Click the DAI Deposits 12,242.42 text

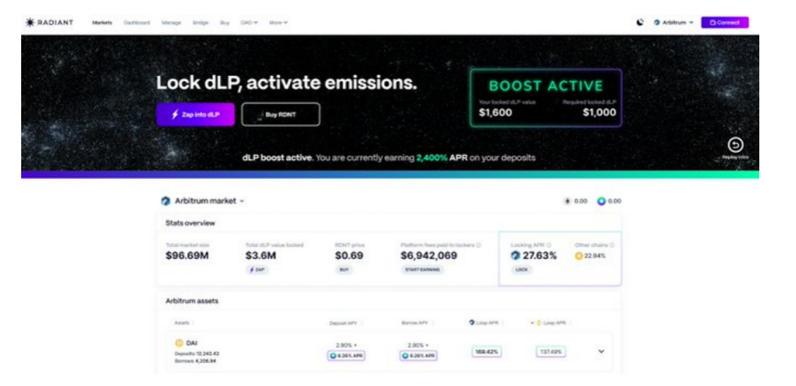[197, 353]
